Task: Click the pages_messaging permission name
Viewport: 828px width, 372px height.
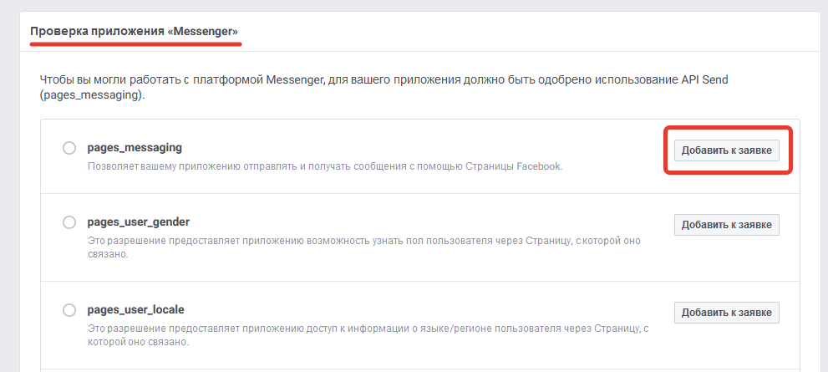Action: pyautogui.click(x=135, y=147)
